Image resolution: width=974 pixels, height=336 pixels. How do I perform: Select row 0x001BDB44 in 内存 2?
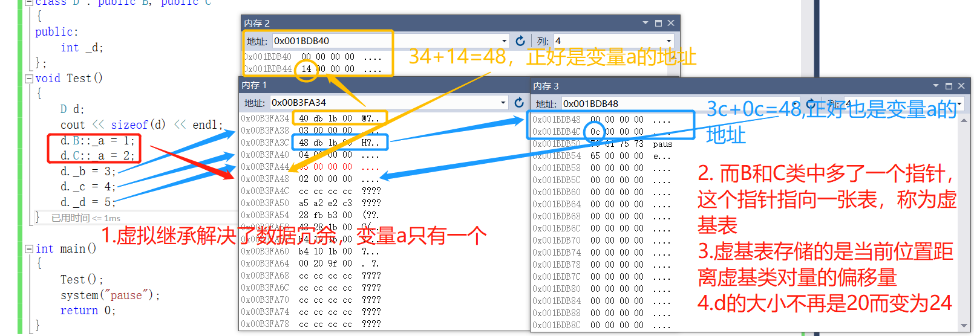pyautogui.click(x=312, y=69)
